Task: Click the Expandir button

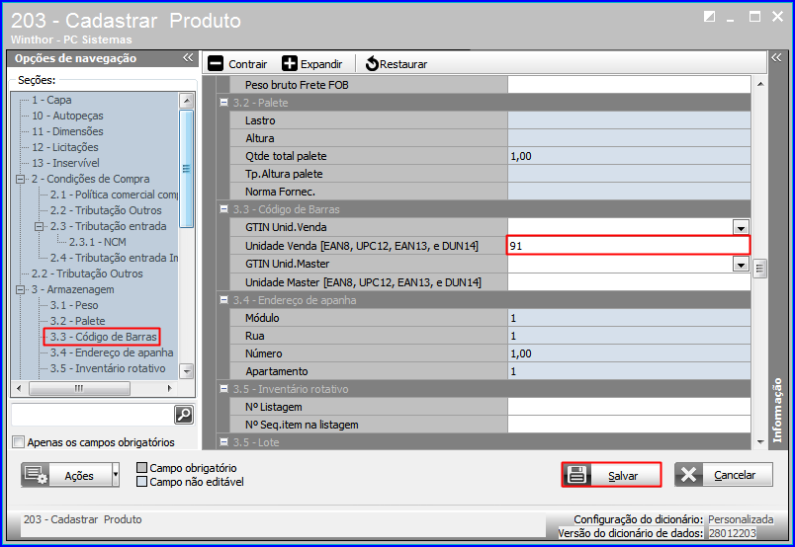Action: (x=312, y=64)
